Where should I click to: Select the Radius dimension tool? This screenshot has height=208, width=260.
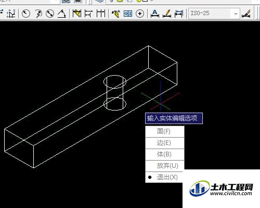26,14
